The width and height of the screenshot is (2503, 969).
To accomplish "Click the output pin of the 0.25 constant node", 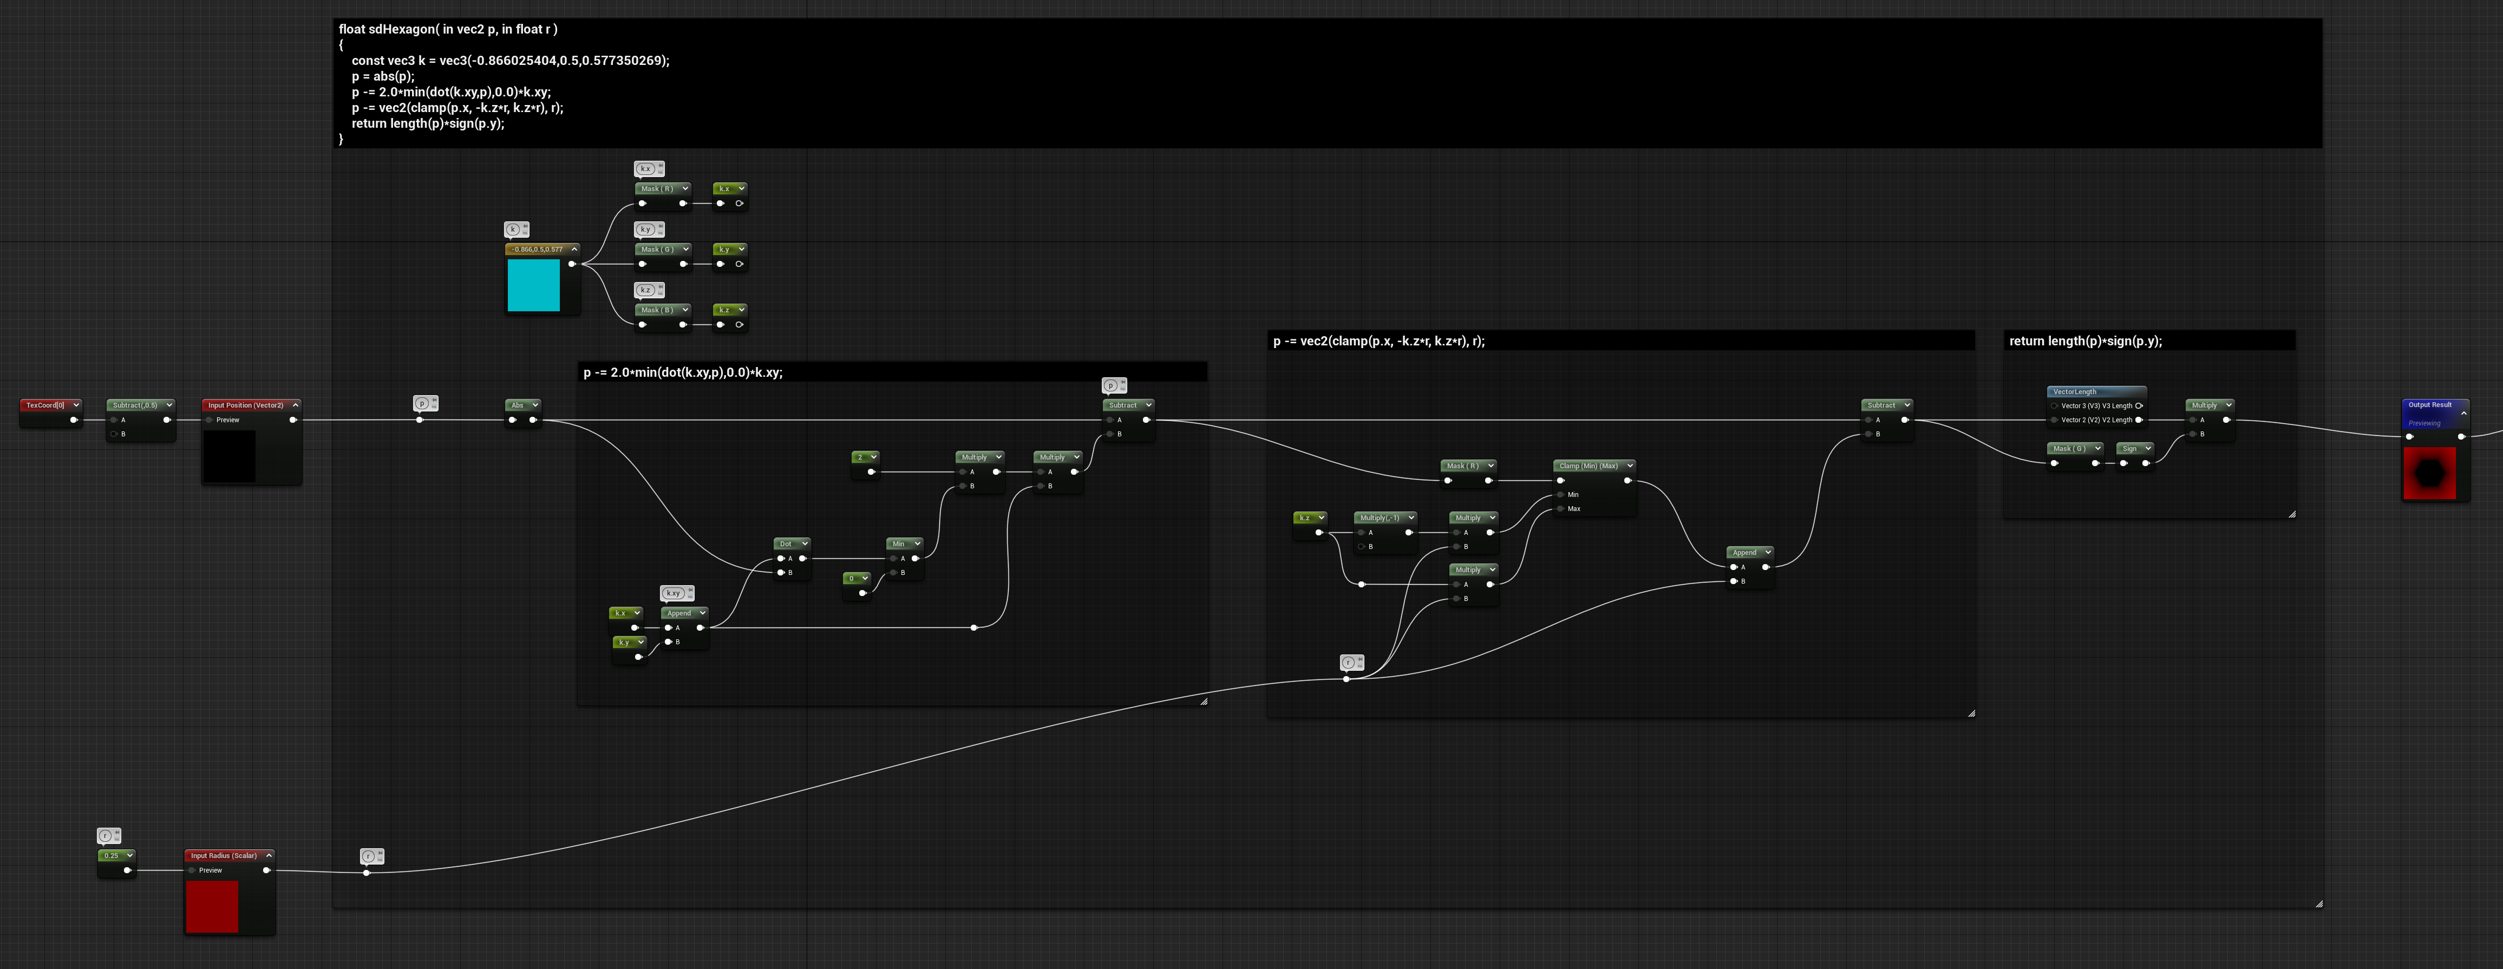I will click(x=126, y=870).
